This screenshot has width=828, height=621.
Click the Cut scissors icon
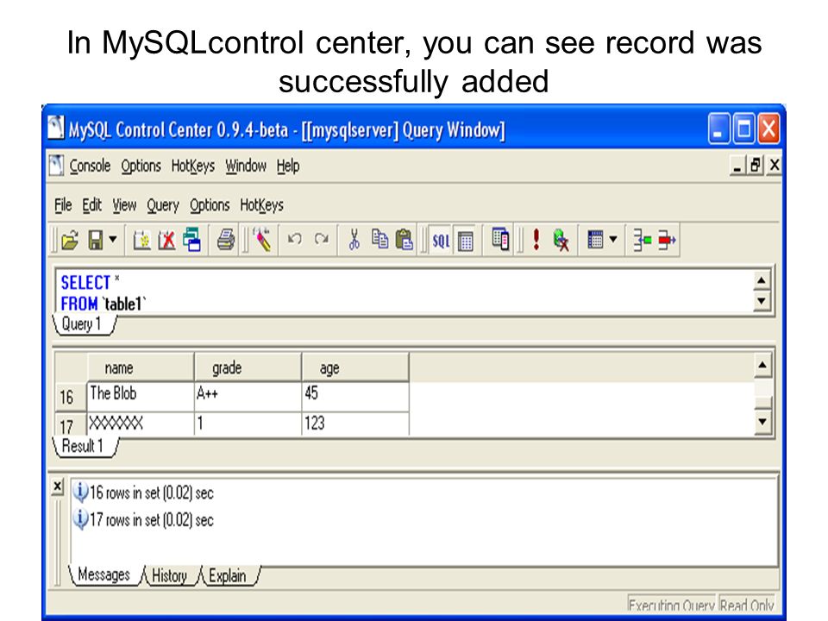[354, 240]
